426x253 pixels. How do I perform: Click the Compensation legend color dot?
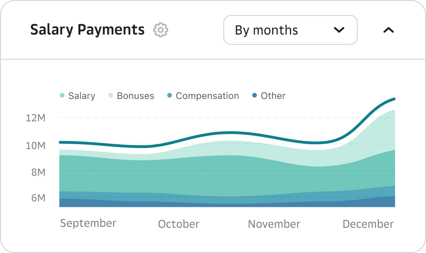coord(170,96)
